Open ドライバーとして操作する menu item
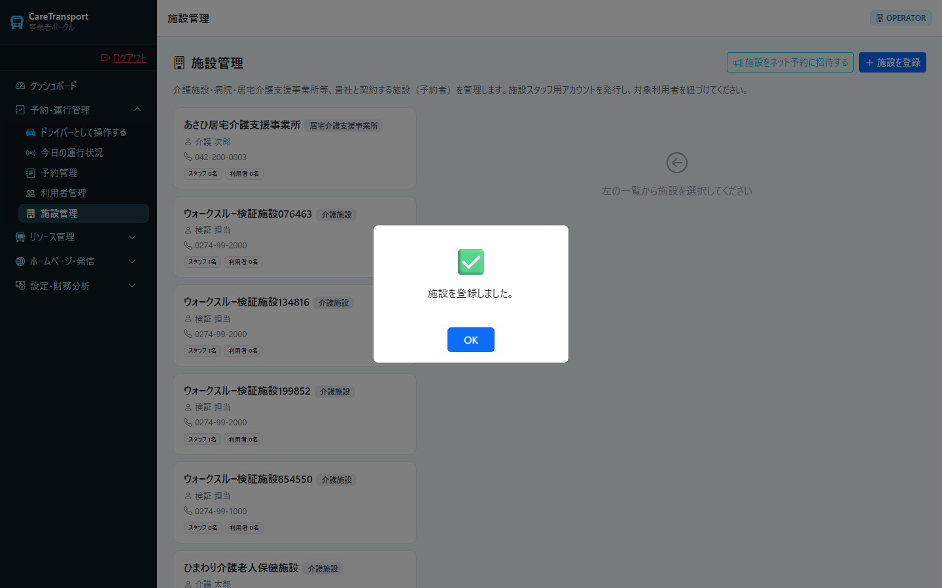This screenshot has width=942, height=588. coord(84,132)
